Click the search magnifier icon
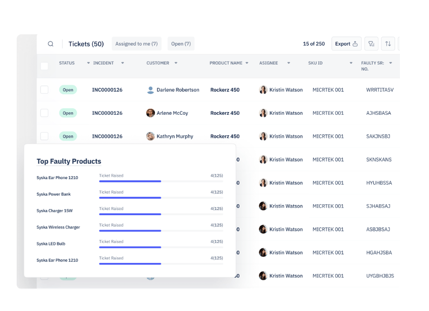Viewport: 429px width, 311px height. (x=50, y=44)
